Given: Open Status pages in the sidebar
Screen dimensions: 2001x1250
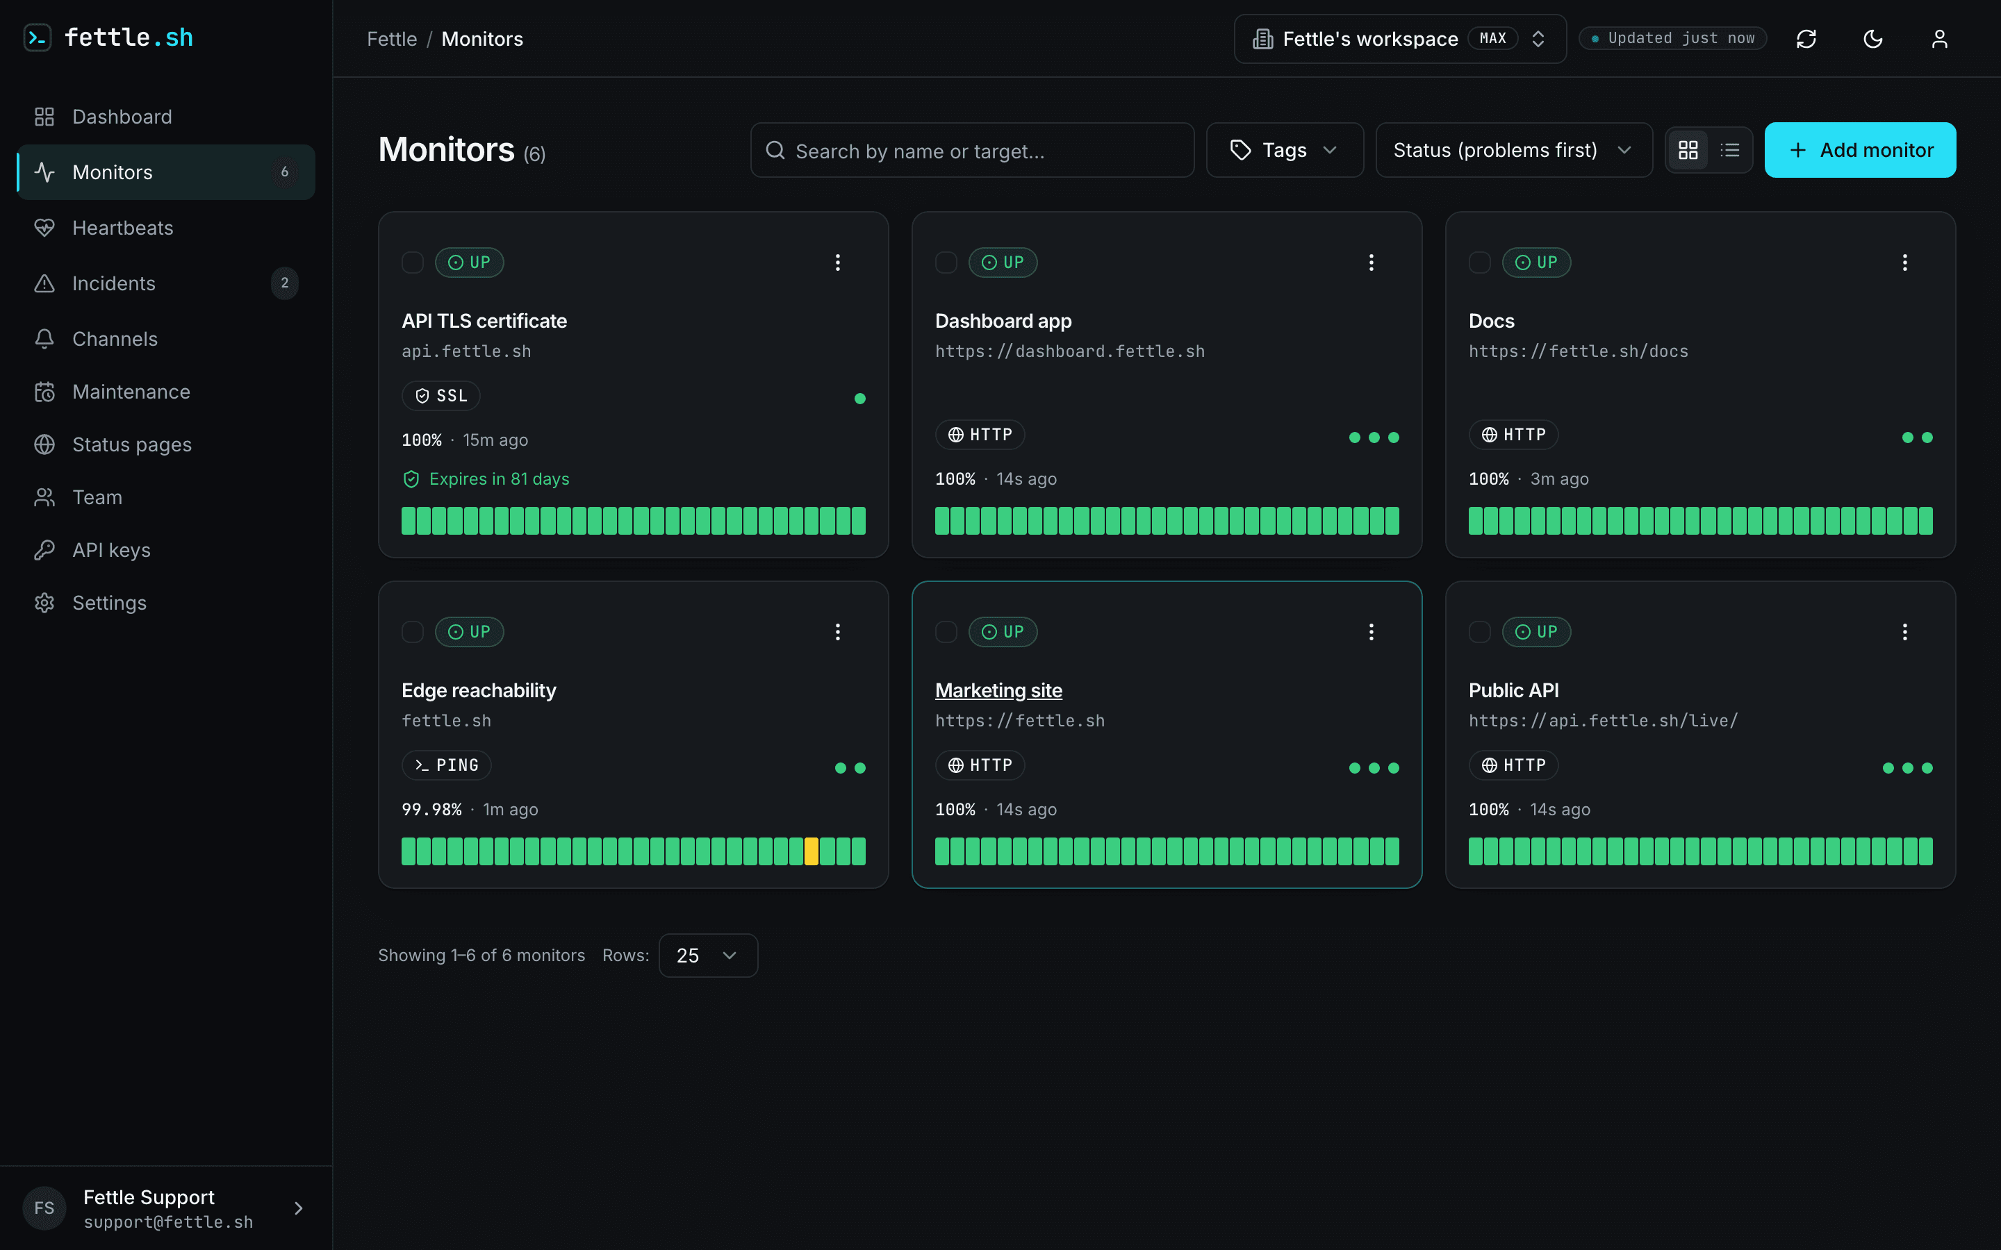Looking at the screenshot, I should [166, 444].
